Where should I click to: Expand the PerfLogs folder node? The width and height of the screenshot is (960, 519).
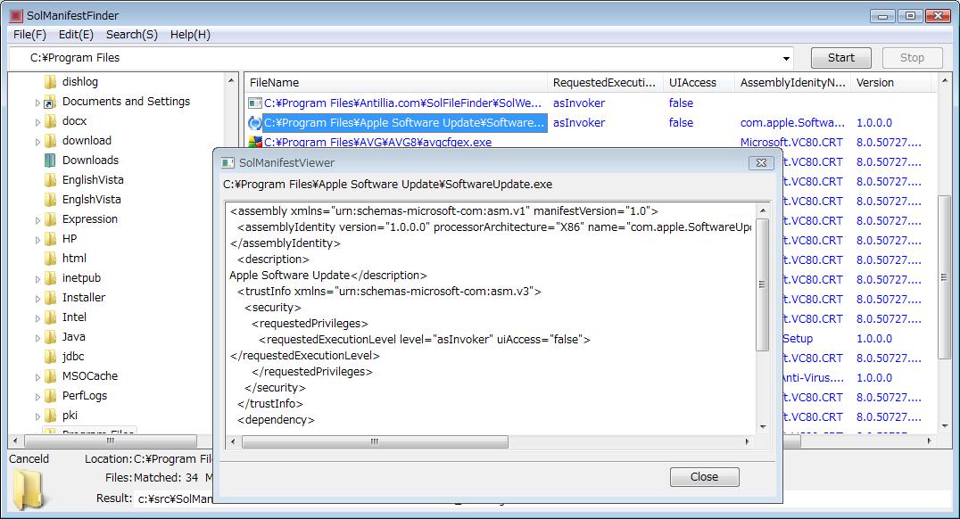[37, 397]
